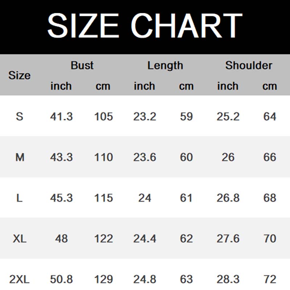Select the Bust column header
The height and width of the screenshot is (290, 290).
82,65
